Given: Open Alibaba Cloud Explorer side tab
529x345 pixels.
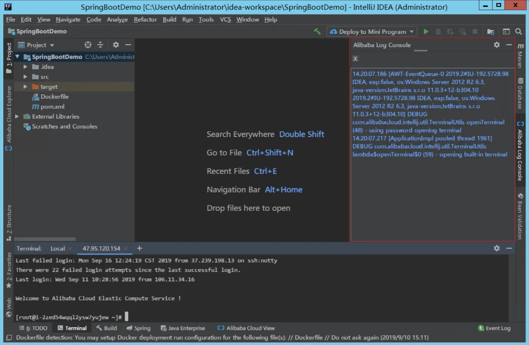Looking at the screenshot, I should click(9, 118).
